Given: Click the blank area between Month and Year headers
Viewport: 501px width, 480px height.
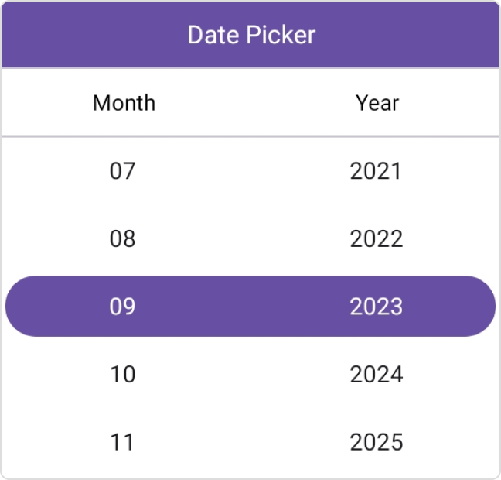Looking at the screenshot, I should tap(251, 103).
